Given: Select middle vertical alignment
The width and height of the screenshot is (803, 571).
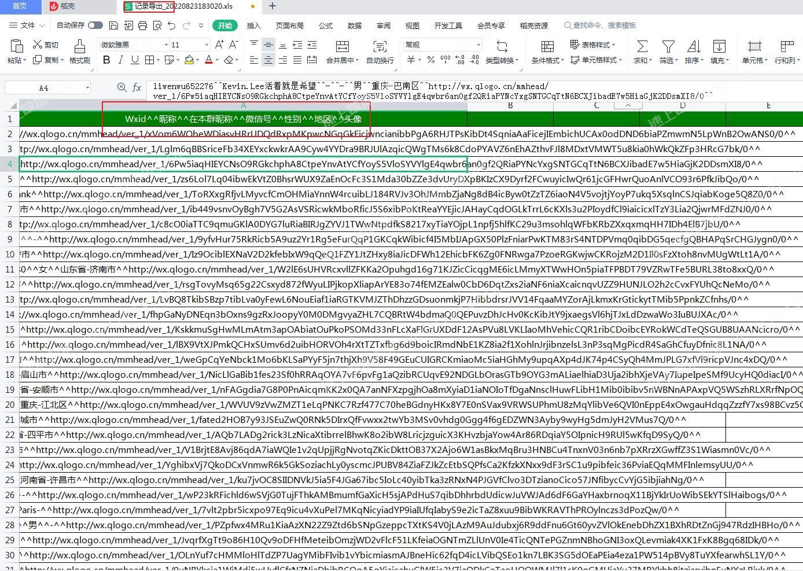Looking at the screenshot, I should [268, 45].
